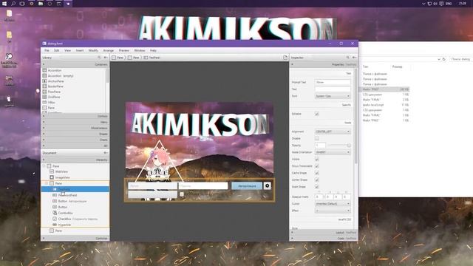Click the Opacity slider in the Inspector

(x=338, y=146)
